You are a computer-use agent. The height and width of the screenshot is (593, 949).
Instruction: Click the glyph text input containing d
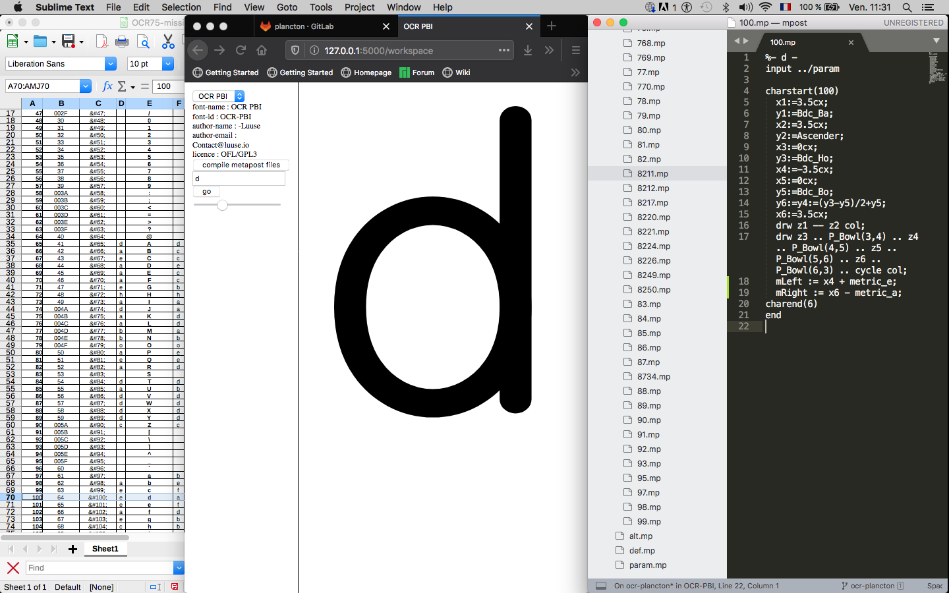(x=239, y=179)
